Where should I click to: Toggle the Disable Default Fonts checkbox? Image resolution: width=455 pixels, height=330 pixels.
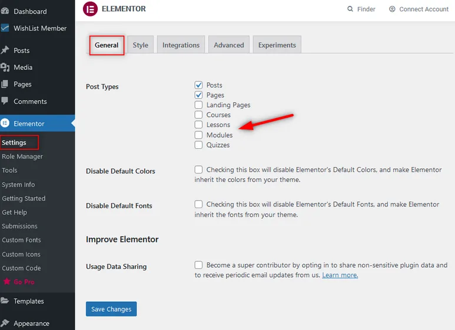[x=198, y=204]
